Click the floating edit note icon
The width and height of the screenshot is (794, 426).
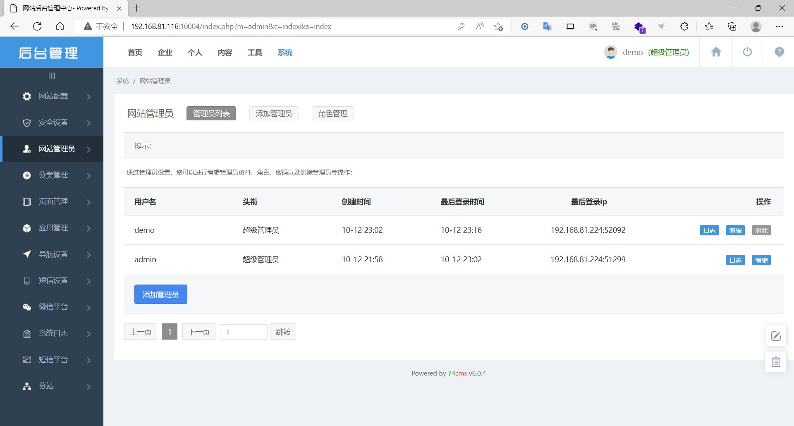tap(776, 336)
